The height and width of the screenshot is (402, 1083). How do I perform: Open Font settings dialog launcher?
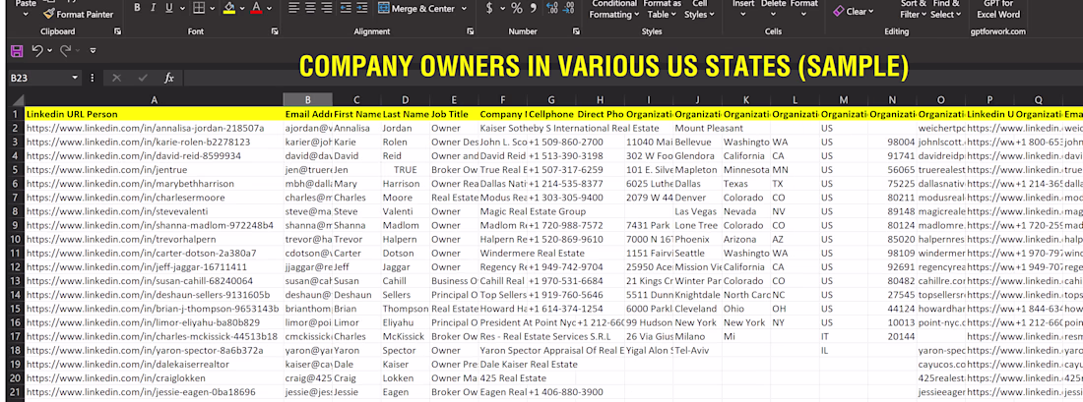click(275, 31)
